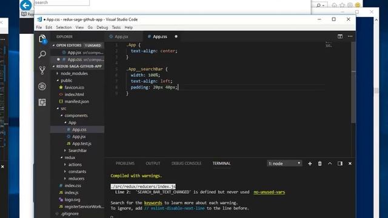
Task: Add a new terminal with plus icon
Action: (310, 163)
